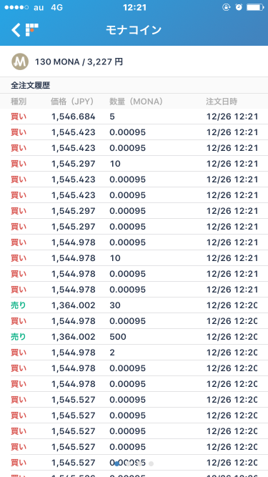
Task: Tap the 数量（MONA） column header
Action: tap(136, 102)
